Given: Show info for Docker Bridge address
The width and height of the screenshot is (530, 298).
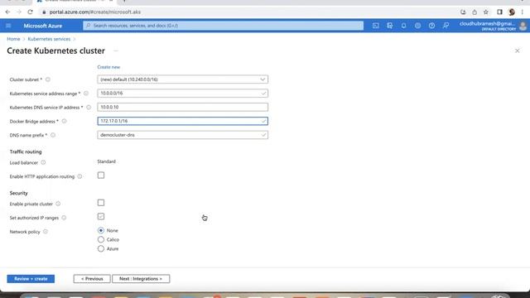Looking at the screenshot, I should tap(64, 121).
